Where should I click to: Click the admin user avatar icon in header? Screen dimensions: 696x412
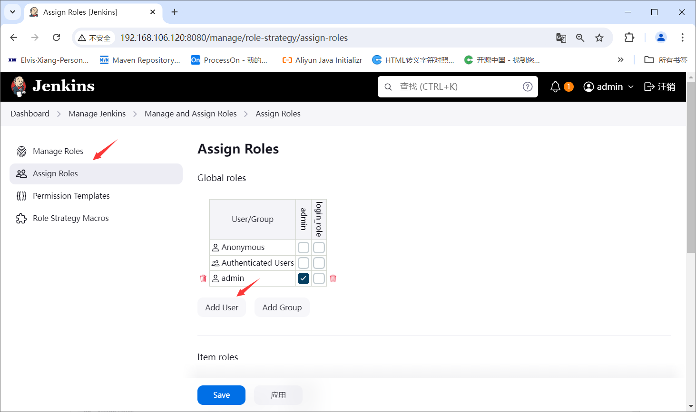(588, 86)
